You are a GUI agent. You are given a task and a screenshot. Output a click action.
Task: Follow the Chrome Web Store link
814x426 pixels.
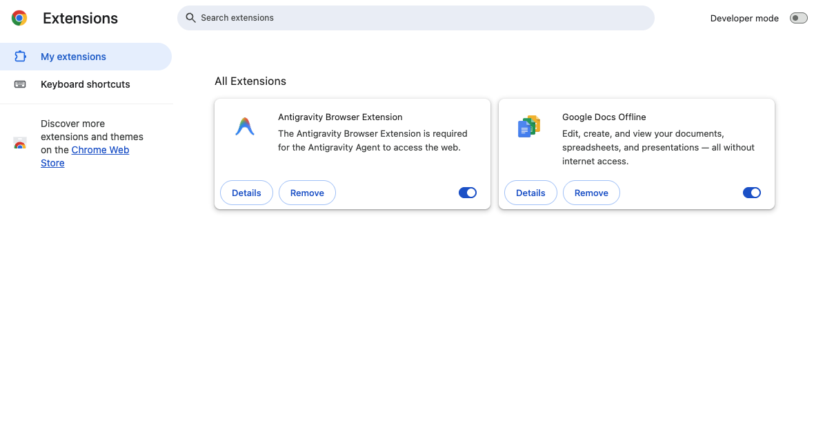pyautogui.click(x=85, y=156)
